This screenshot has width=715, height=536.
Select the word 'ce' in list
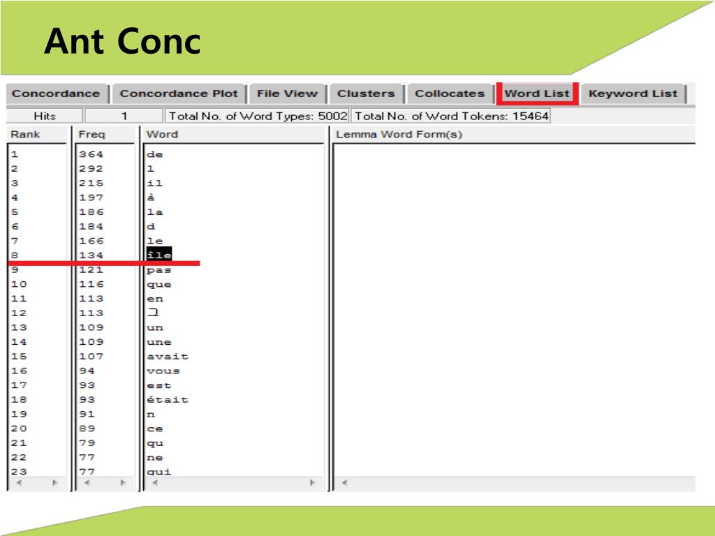click(155, 429)
